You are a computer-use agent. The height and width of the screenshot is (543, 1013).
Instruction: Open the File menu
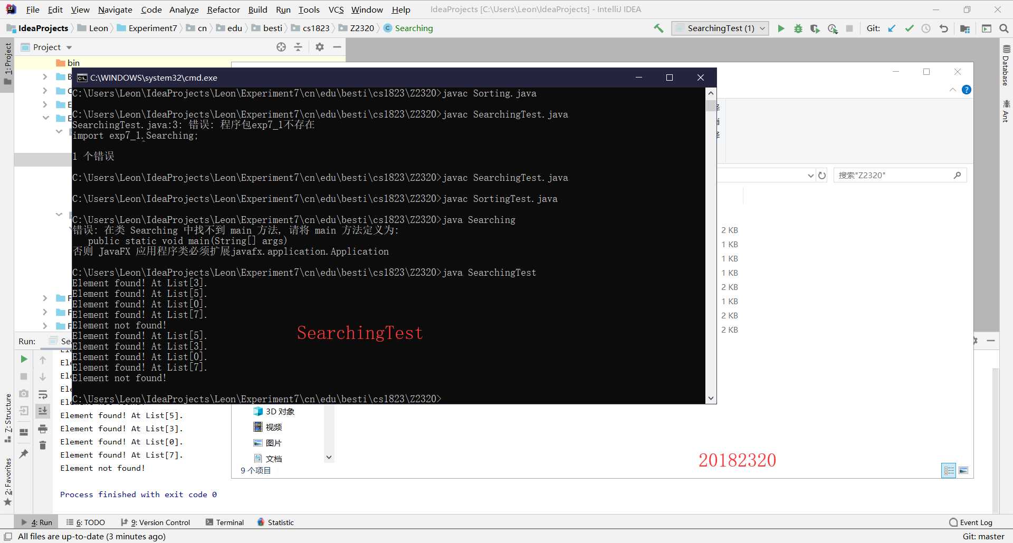33,9
